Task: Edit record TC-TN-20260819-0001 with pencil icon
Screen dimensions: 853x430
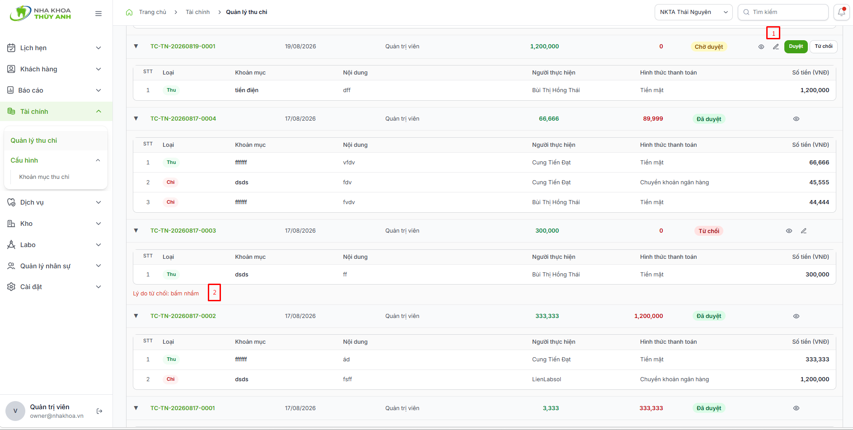Action: [x=776, y=47]
